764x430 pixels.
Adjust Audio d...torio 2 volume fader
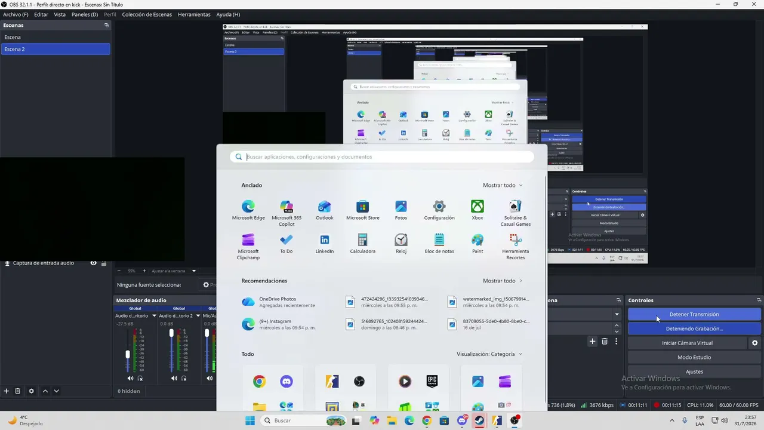click(171, 333)
